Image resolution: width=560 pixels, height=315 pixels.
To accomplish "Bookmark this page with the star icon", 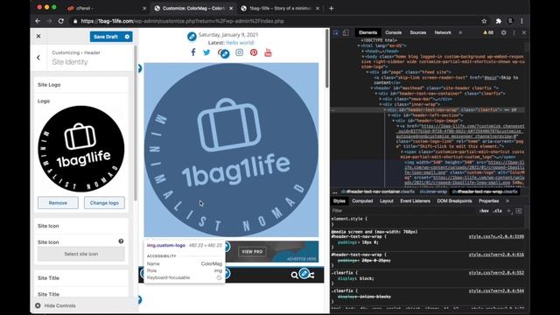I will pyautogui.click(x=484, y=21).
